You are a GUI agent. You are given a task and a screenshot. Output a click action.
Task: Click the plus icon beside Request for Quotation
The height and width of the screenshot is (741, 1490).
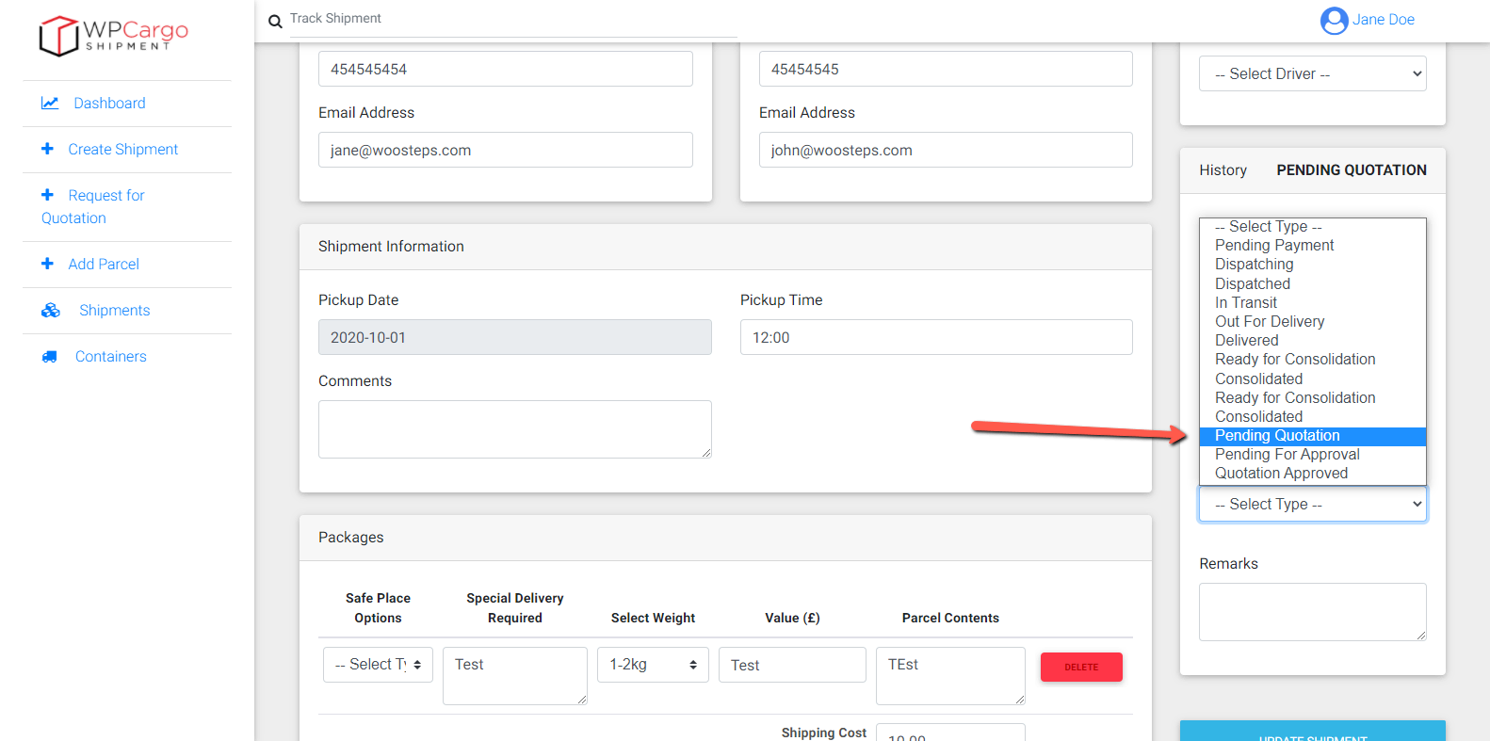click(x=47, y=195)
